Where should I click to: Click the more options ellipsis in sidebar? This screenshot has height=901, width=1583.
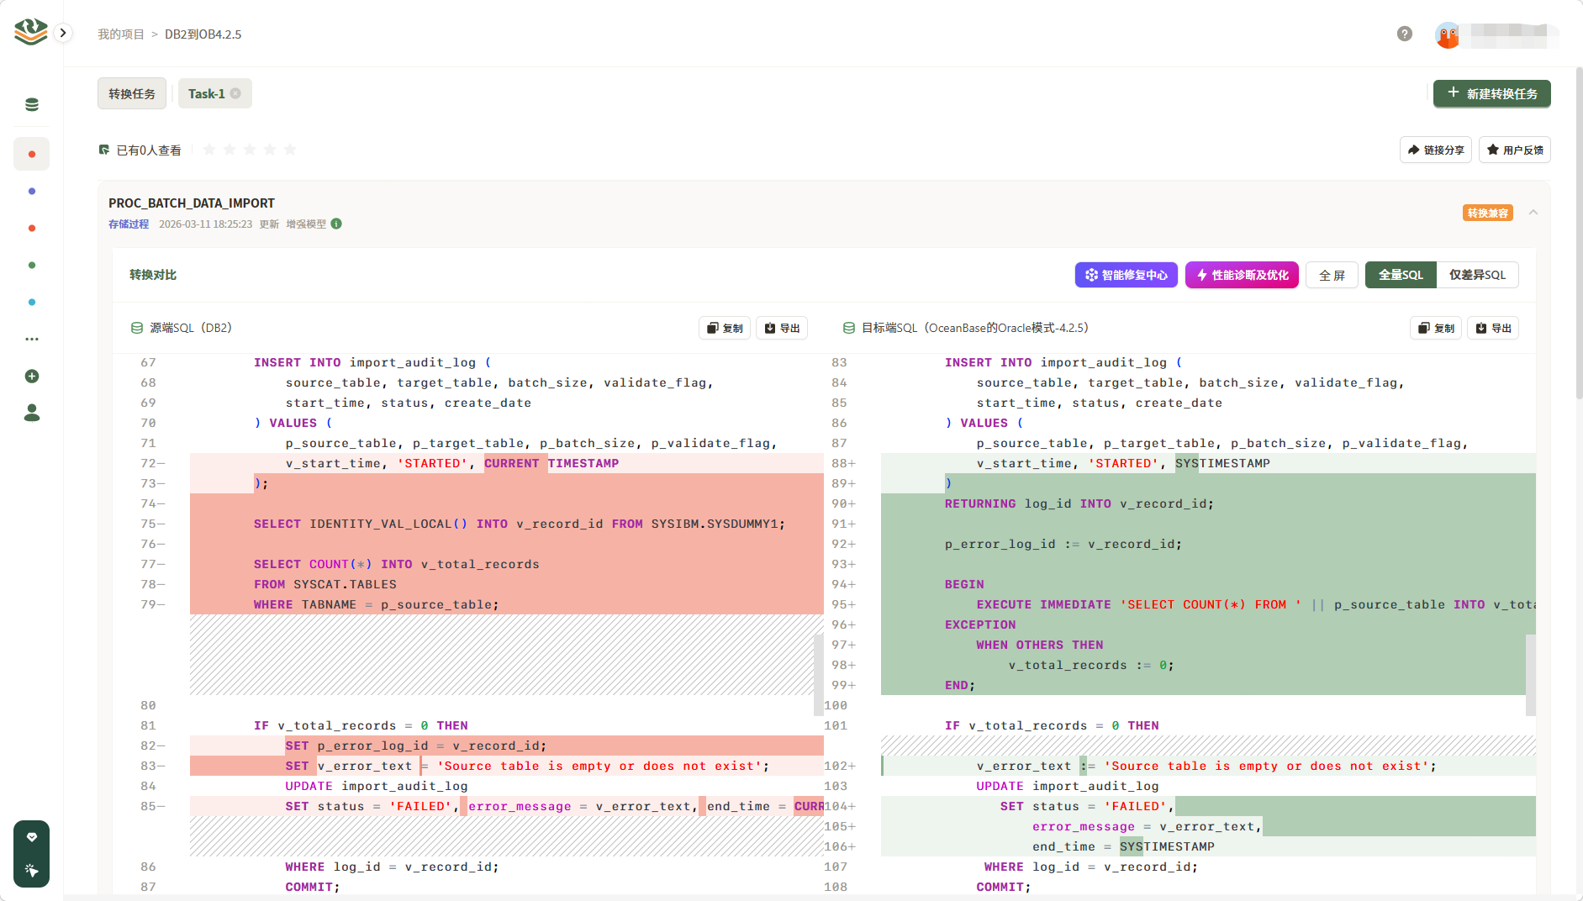pos(32,340)
